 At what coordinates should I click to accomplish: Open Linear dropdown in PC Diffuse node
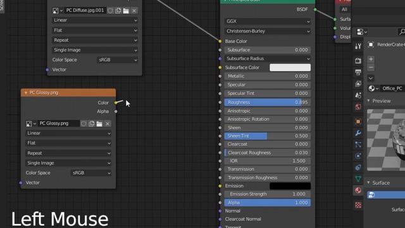click(95, 20)
